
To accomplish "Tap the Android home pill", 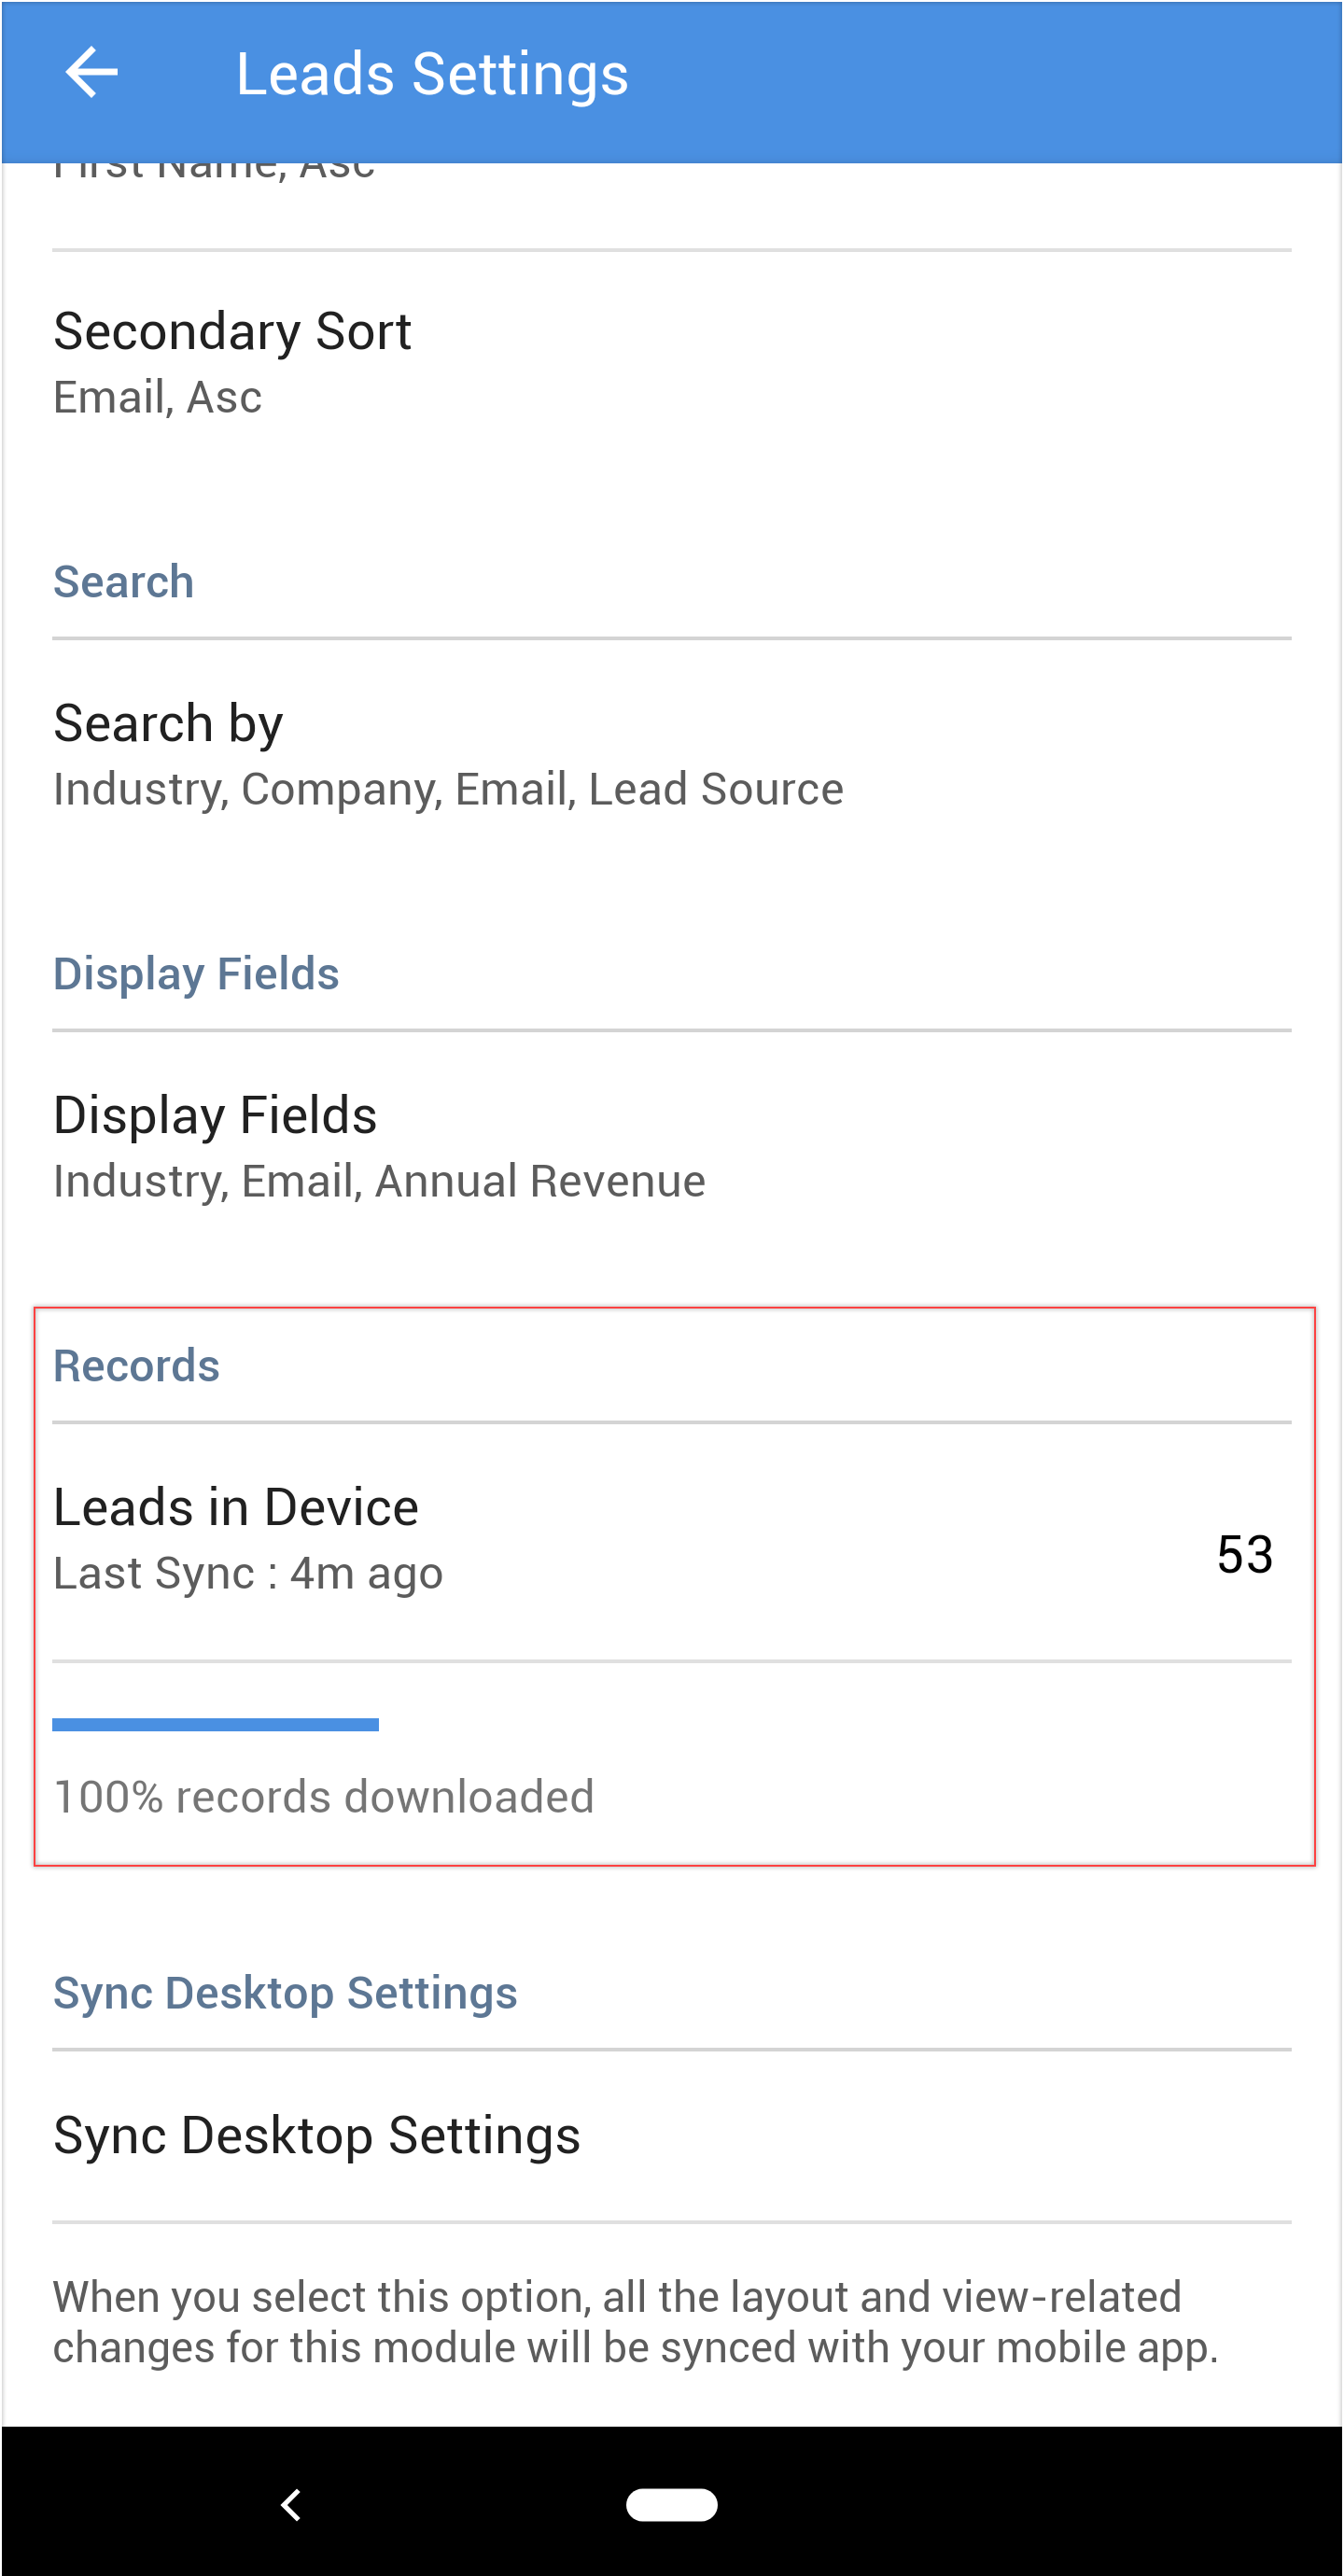I will point(671,2504).
